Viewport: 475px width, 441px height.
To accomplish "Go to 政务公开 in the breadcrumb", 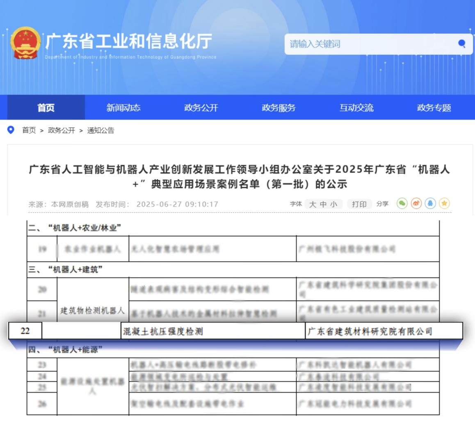I will point(62,130).
